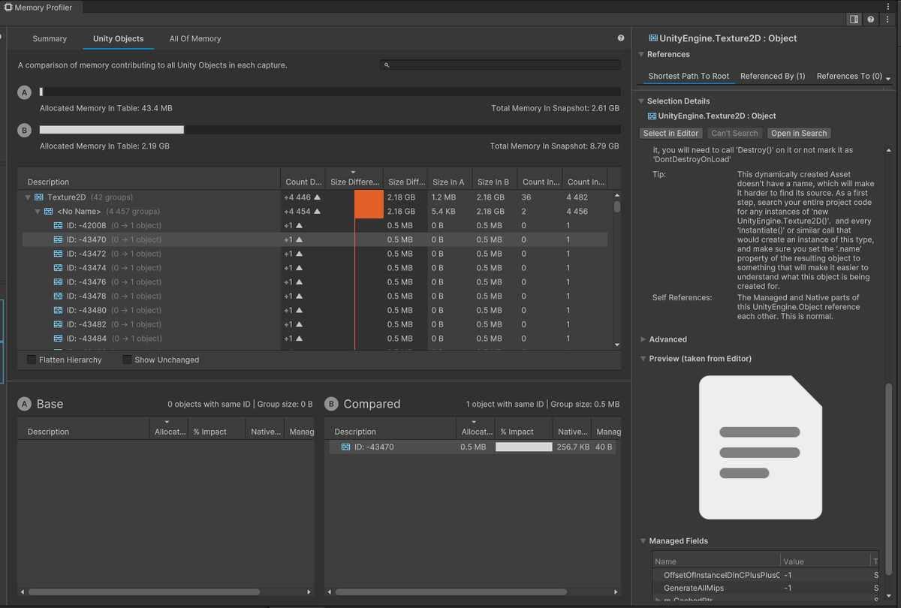The width and height of the screenshot is (901, 608).
Task: Click the texture icon for ID: -43484
Action: (59, 339)
